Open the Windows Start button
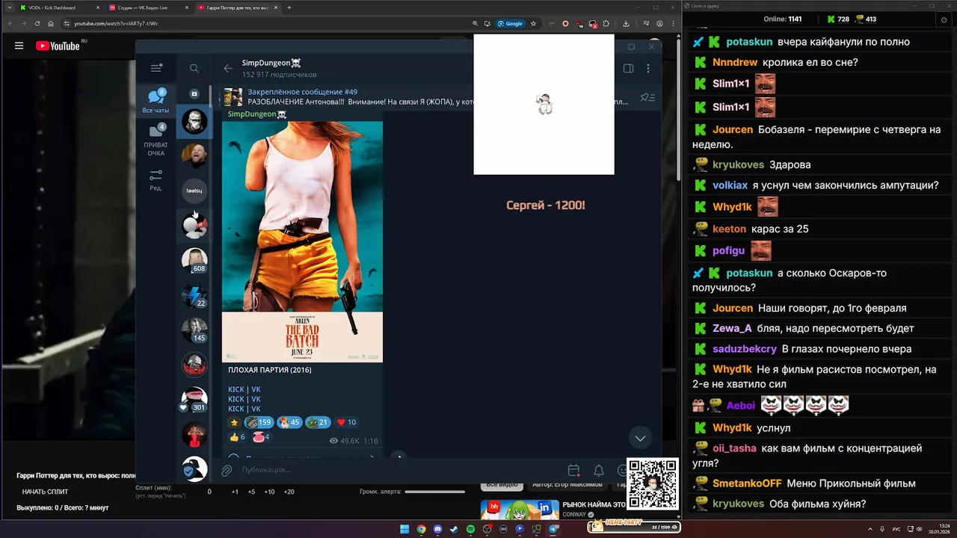The image size is (957, 538). pyautogui.click(x=404, y=529)
